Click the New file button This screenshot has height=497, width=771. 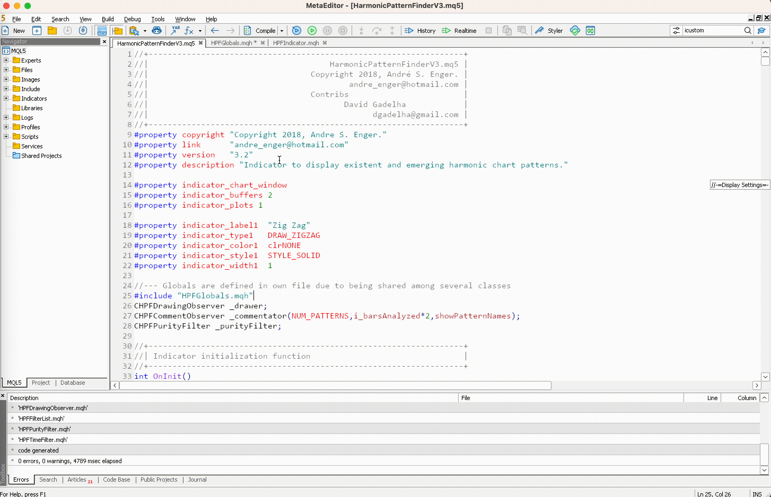pyautogui.click(x=14, y=31)
